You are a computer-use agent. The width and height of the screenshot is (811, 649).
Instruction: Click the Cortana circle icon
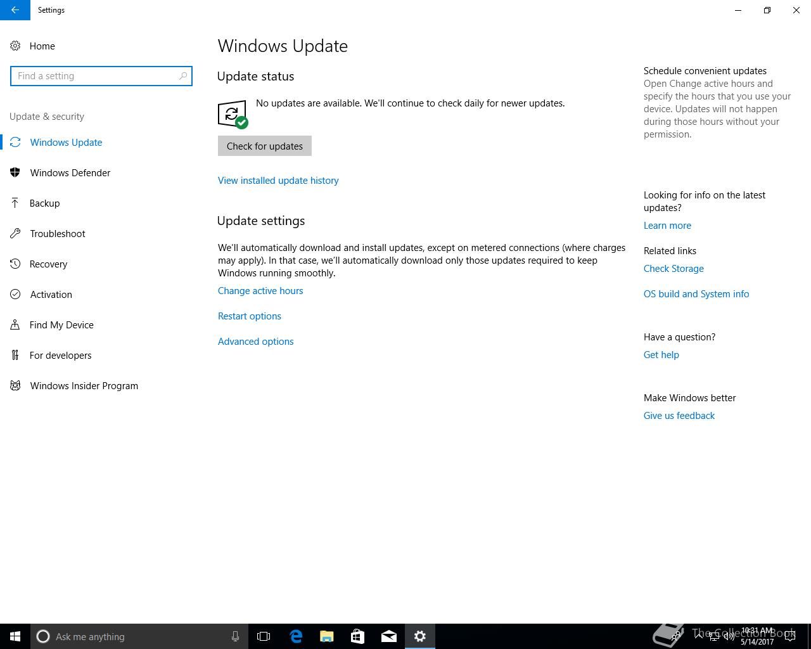pos(43,636)
